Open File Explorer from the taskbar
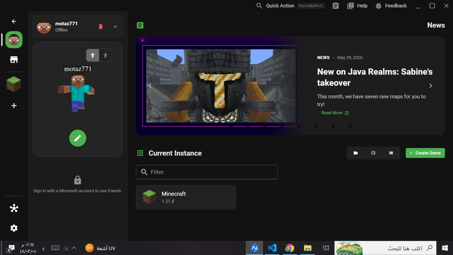 click(308, 248)
